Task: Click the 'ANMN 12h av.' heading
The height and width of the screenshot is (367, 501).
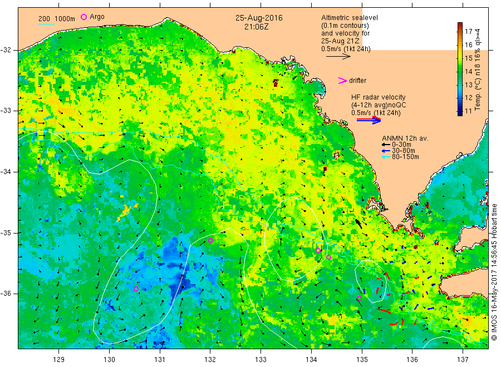Action: pyautogui.click(x=405, y=138)
